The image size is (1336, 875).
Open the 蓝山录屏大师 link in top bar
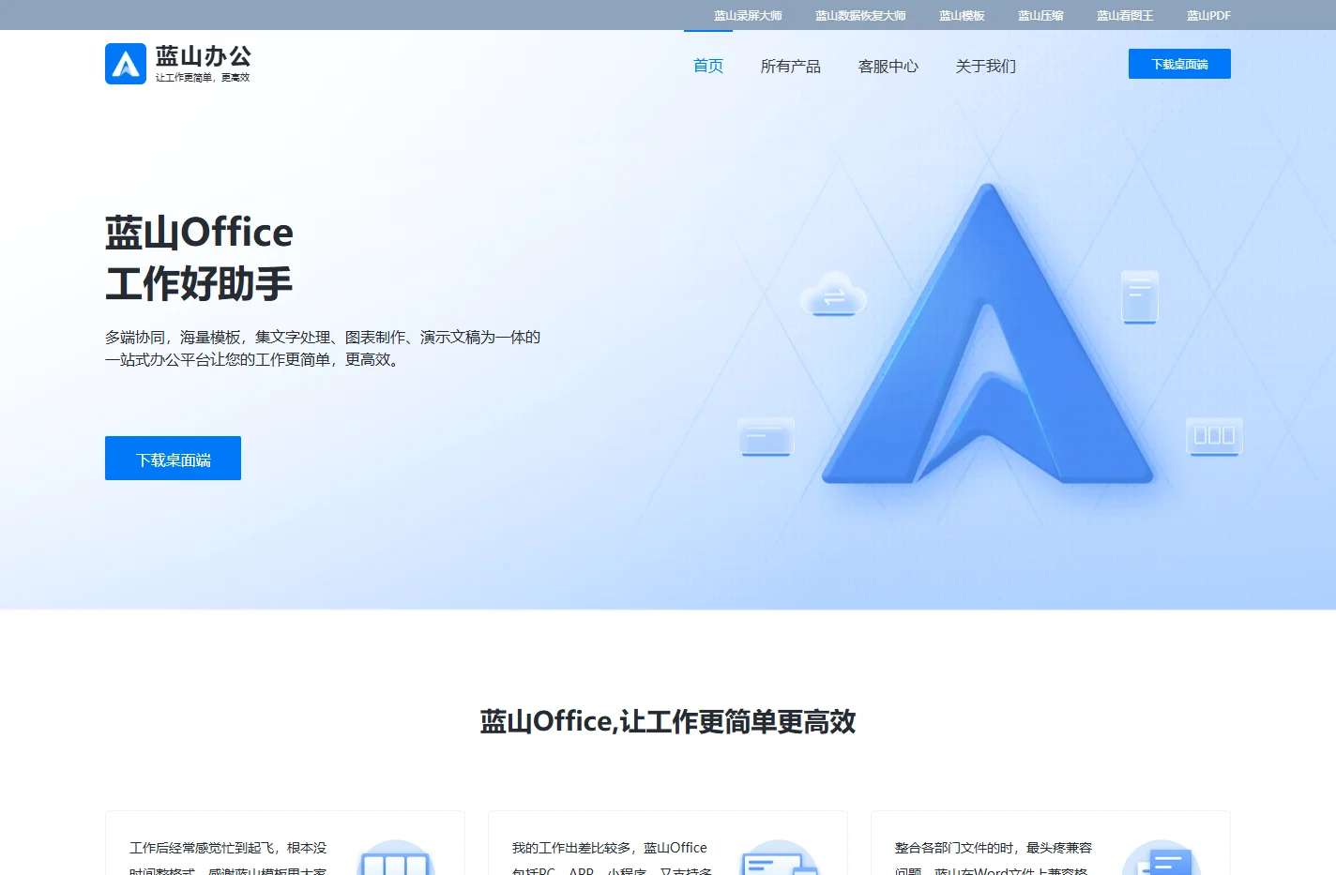[748, 16]
